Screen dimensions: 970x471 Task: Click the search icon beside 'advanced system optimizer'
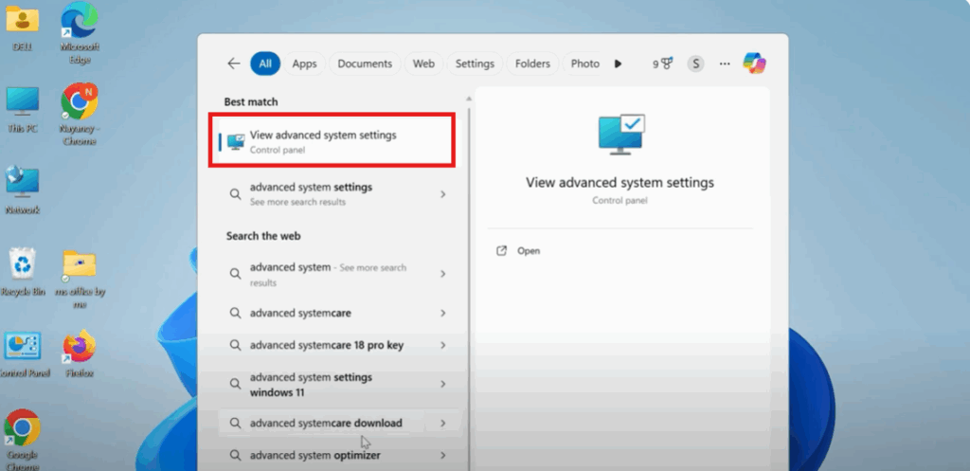[x=235, y=456]
